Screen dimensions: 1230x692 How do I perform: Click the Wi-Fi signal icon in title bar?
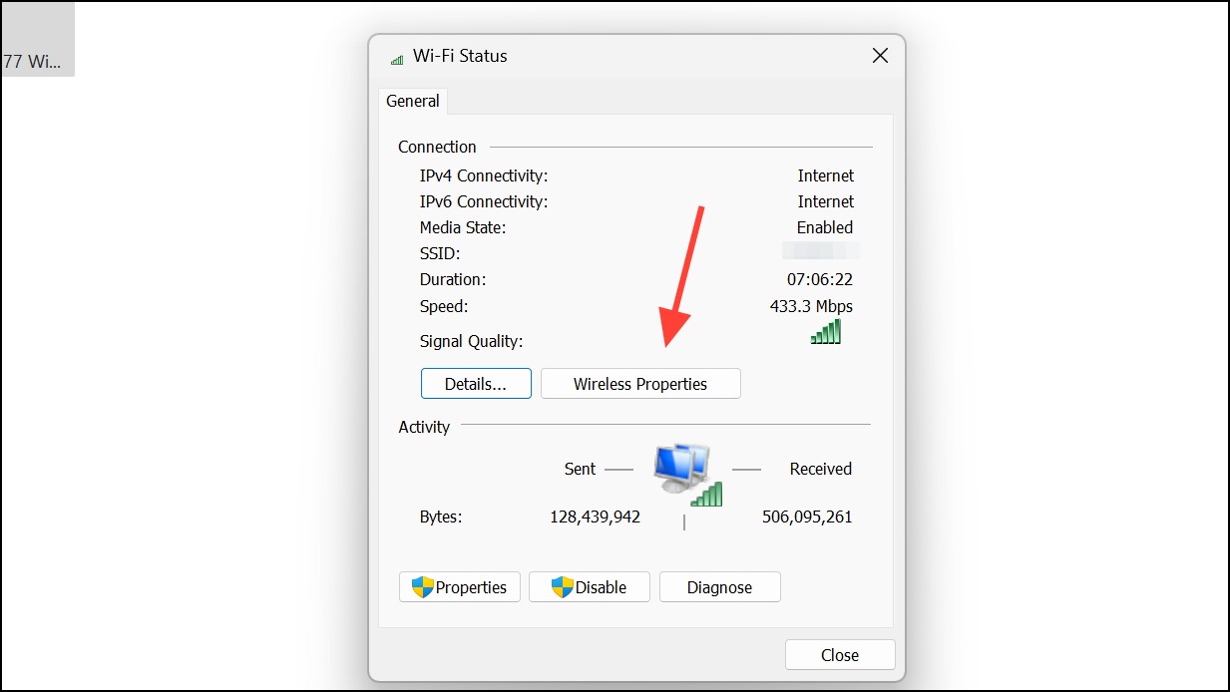pyautogui.click(x=397, y=59)
